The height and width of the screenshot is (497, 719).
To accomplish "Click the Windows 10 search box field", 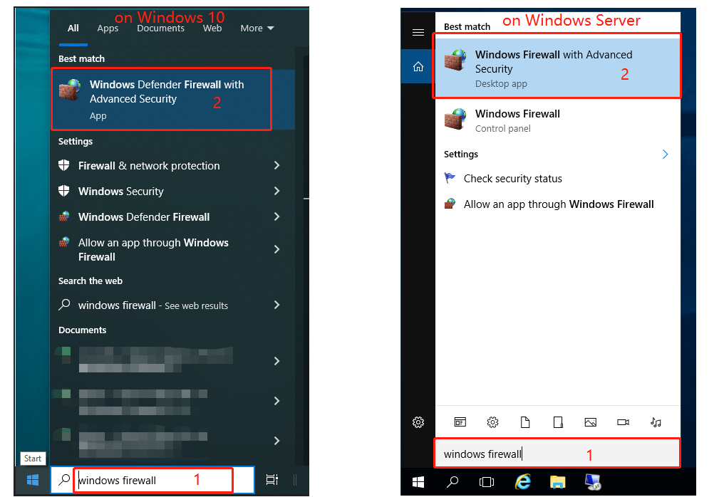I will click(152, 480).
